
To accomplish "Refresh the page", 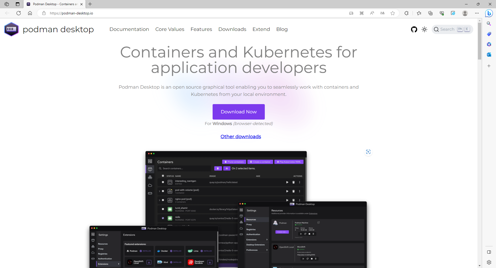I will coord(19,13).
